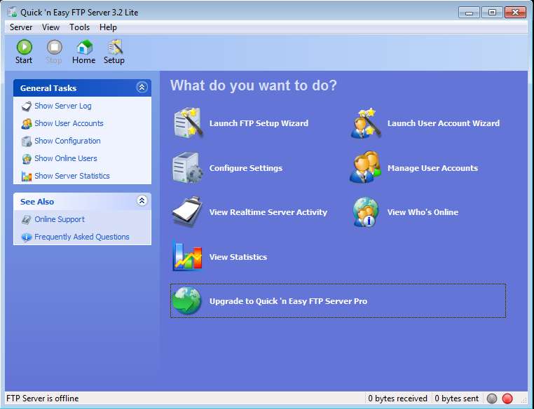534x409 pixels.
Task: Open the Help menu
Action: pos(108,27)
